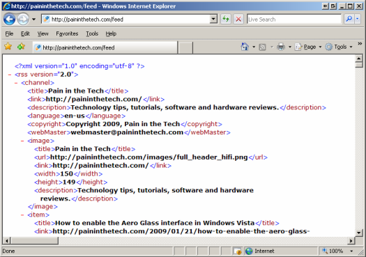Screen dimensions: 366x257
Task: Click the Stop loading button
Action: [238, 19]
